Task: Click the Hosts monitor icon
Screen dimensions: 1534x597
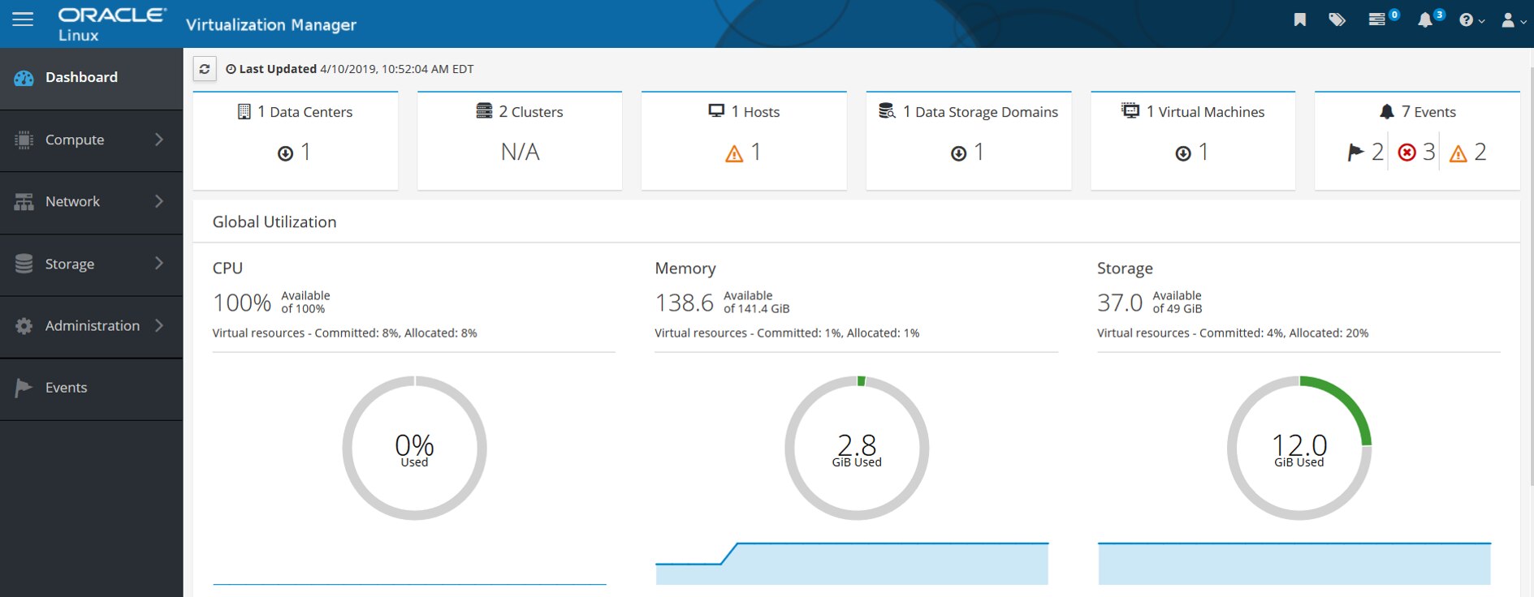Action: [716, 111]
